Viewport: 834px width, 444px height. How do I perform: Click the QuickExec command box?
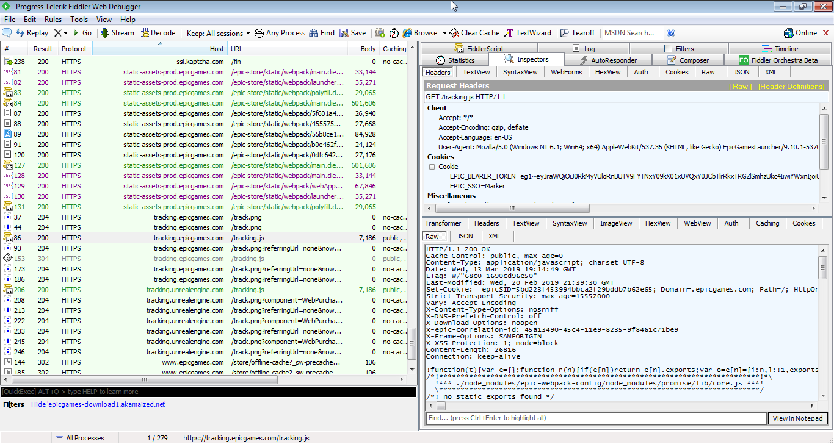pos(209,392)
